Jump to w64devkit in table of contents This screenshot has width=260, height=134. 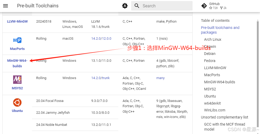pyautogui.click(x=212, y=103)
